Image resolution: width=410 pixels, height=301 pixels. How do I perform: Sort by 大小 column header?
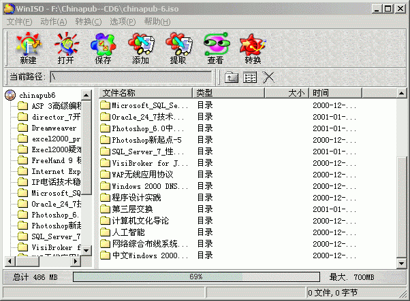(287, 93)
